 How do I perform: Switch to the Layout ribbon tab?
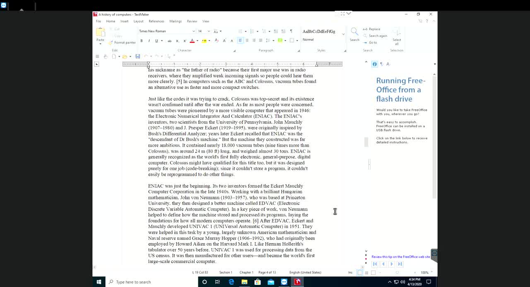coord(138,21)
